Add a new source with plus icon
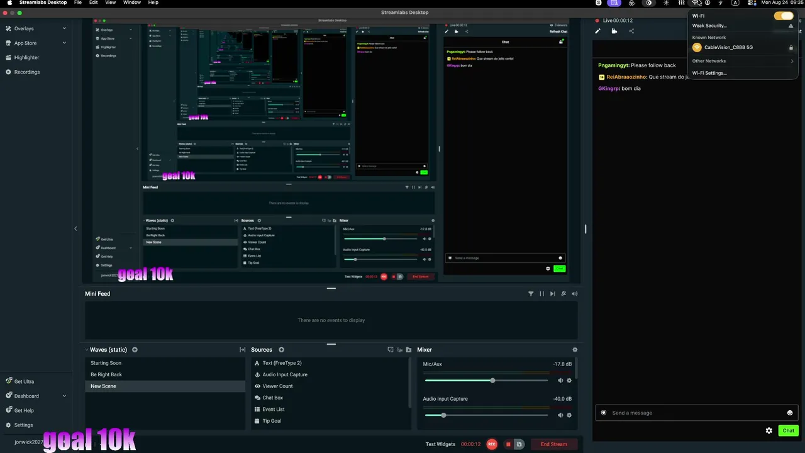 click(281, 350)
